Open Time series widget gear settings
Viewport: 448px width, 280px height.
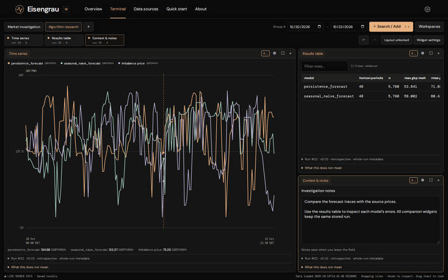[x=274, y=53]
